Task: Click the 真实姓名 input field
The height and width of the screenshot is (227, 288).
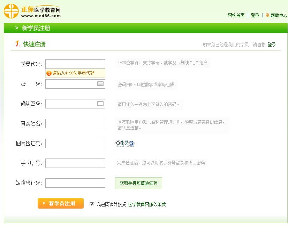Action: [75, 123]
